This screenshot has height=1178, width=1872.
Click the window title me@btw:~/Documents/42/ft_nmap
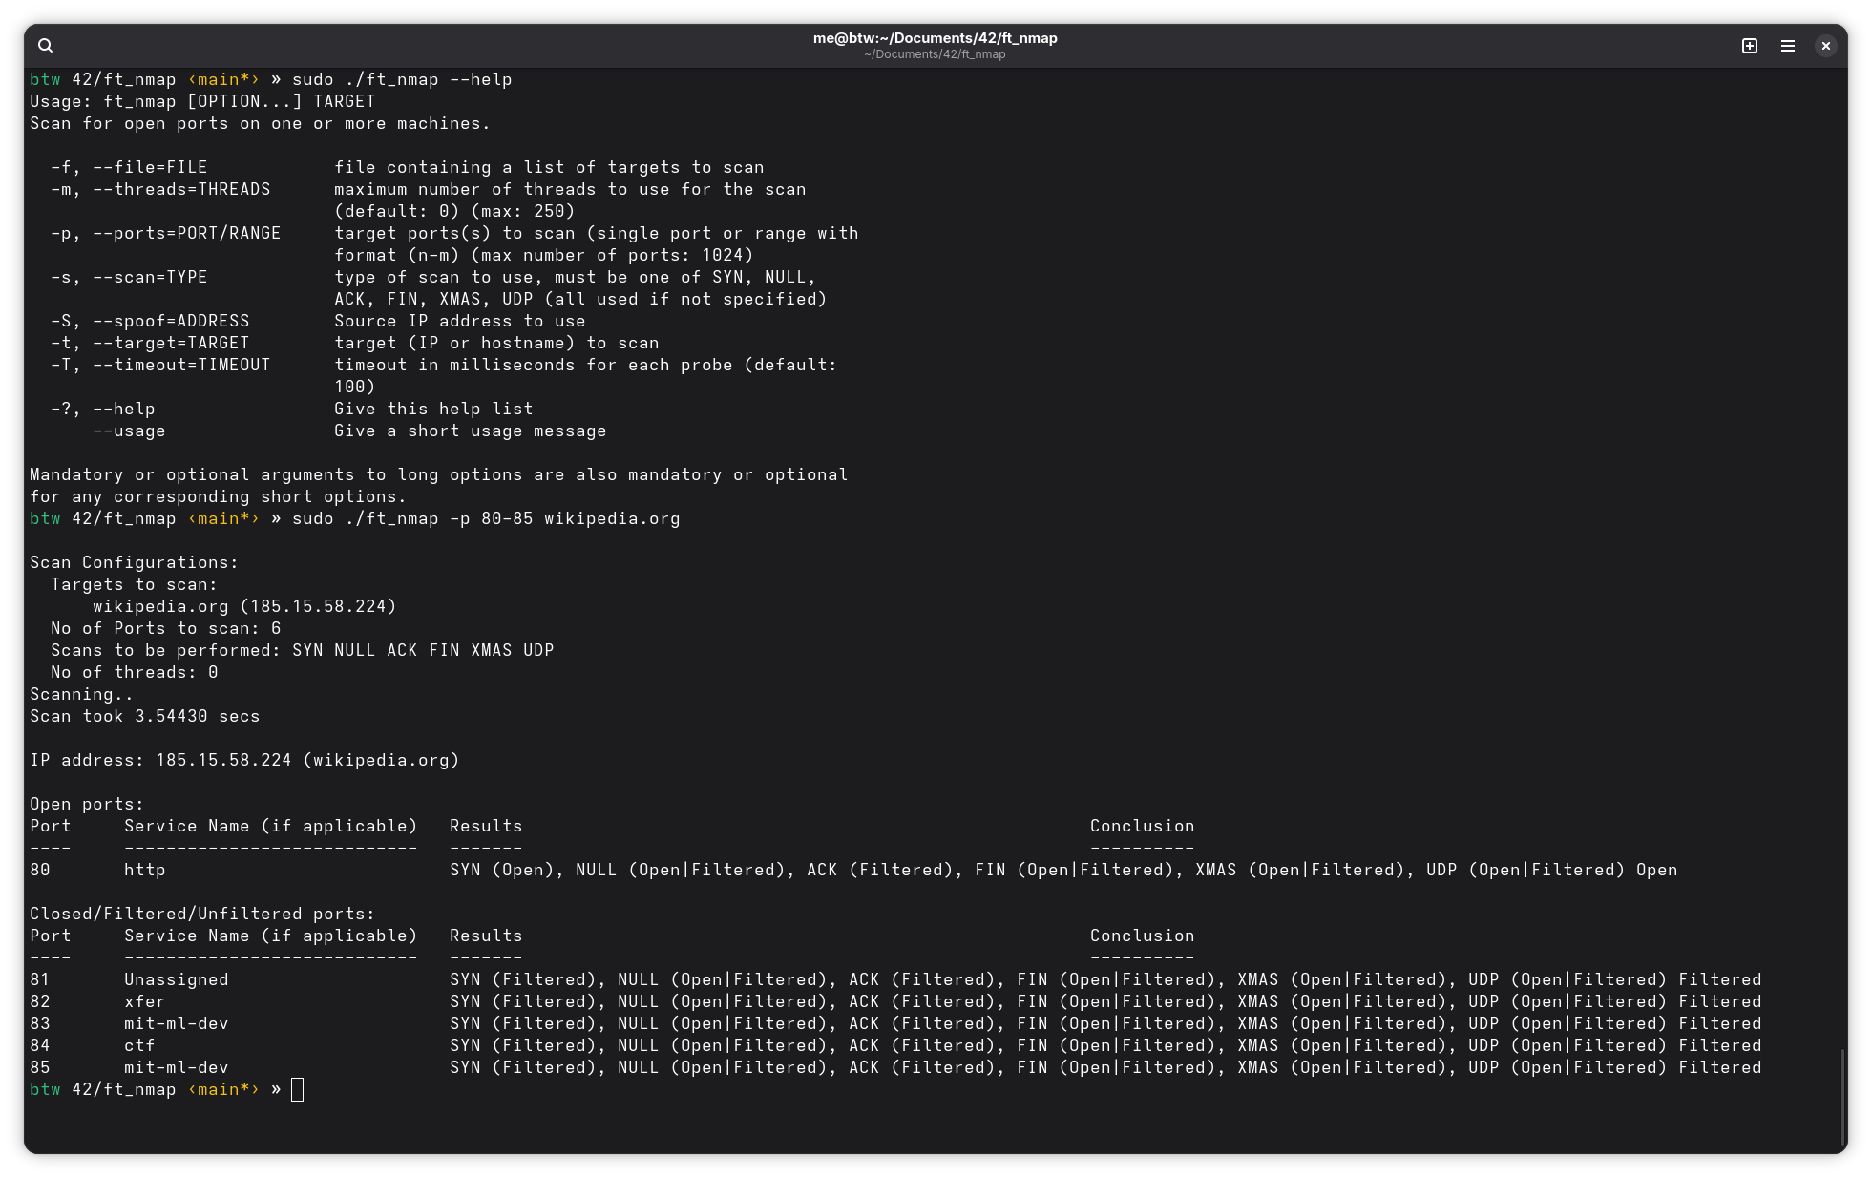[935, 38]
